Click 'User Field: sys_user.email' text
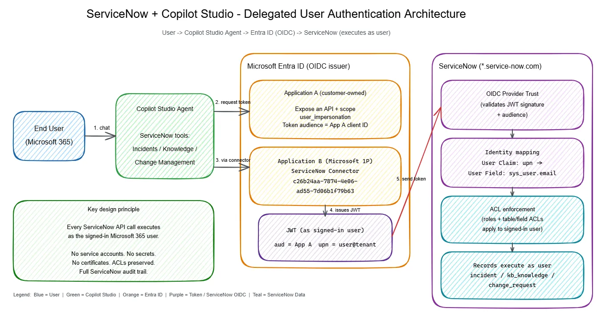 [512, 173]
